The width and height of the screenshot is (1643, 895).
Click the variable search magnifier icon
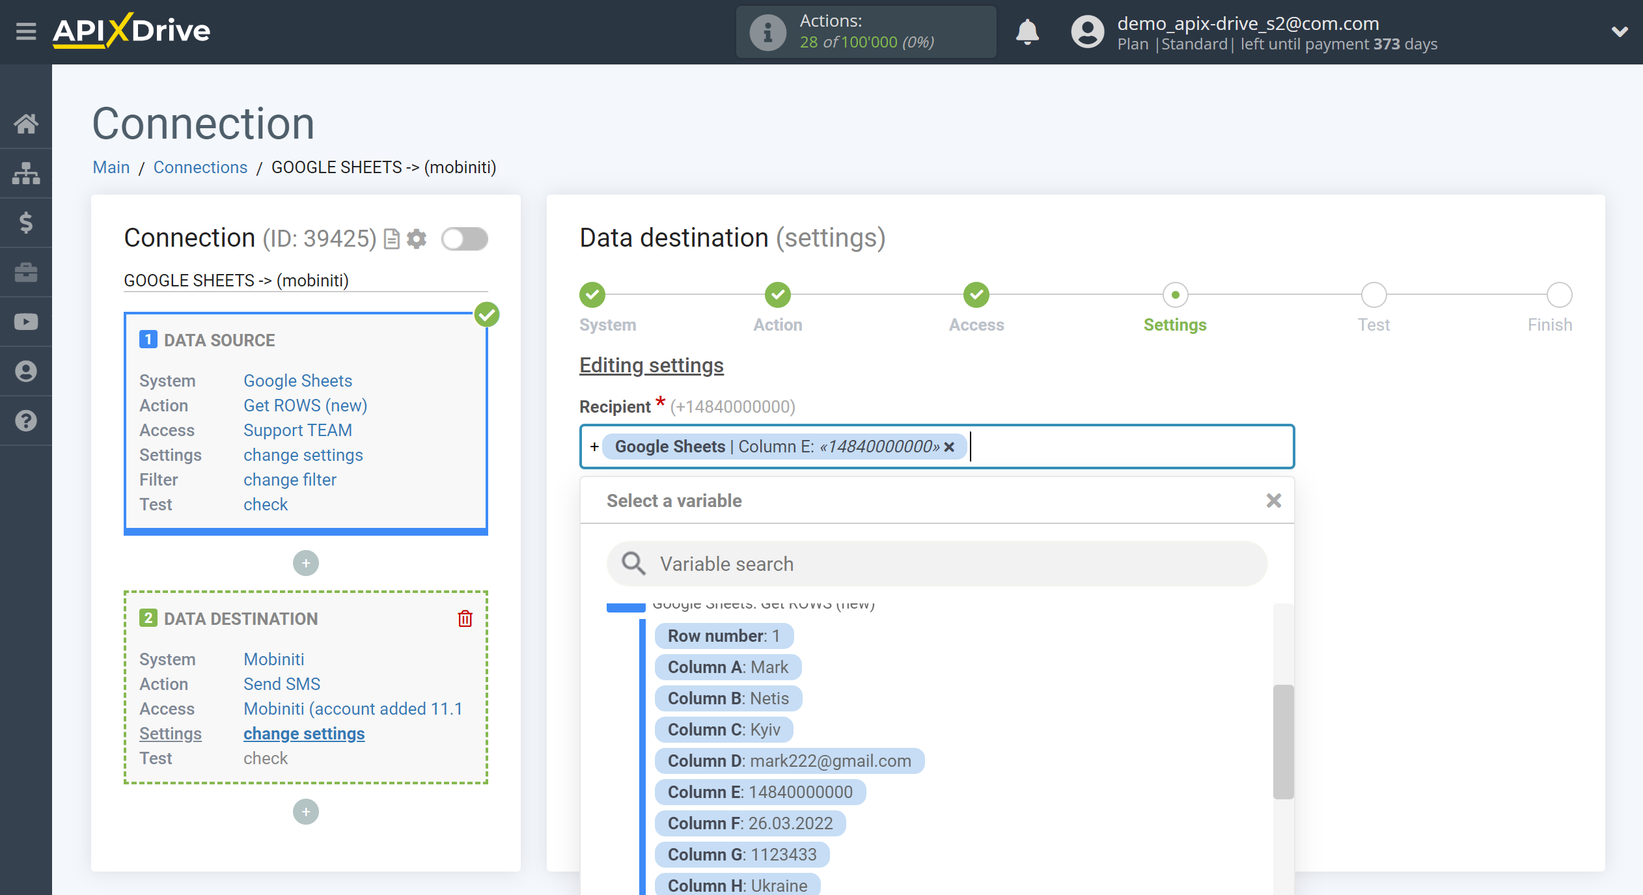pyautogui.click(x=633, y=564)
